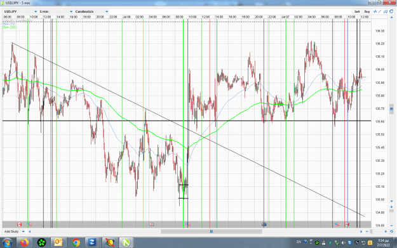The image size is (397, 248).
Task: Open the 5 min timeframe dropdown
Action: [x=56, y=11]
